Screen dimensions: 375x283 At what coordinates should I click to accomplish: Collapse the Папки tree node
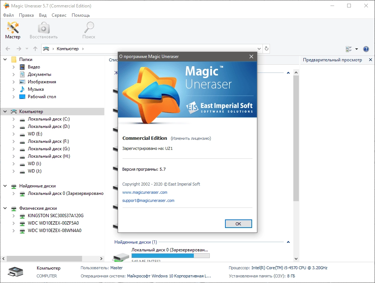pyautogui.click(x=5, y=60)
